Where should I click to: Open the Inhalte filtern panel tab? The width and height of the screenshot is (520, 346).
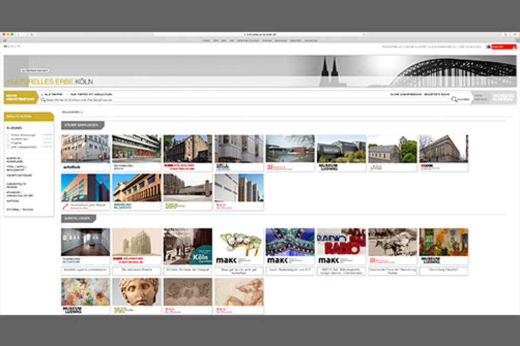point(28,117)
